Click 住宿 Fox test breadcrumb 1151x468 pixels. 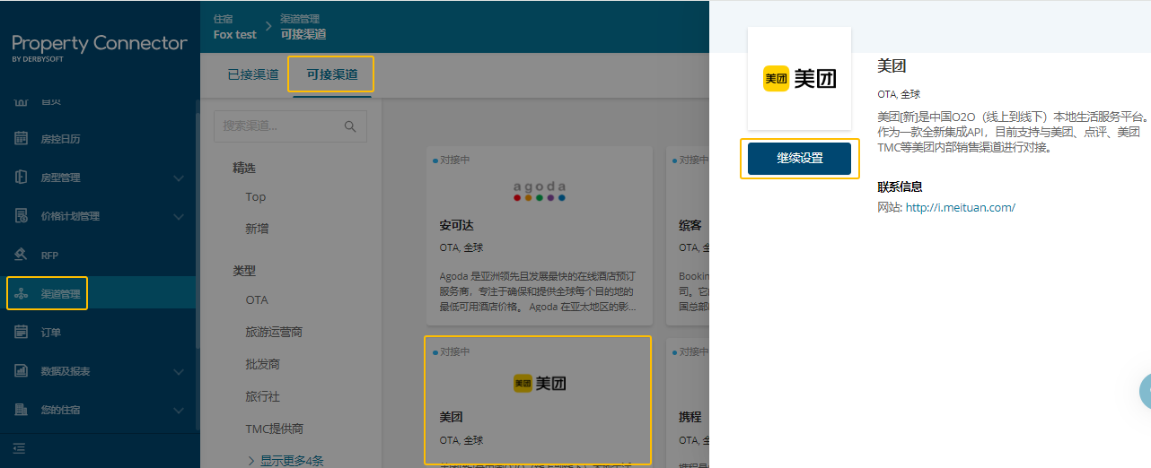tap(235, 27)
